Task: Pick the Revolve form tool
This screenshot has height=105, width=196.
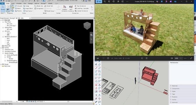Action: click(18, 11)
